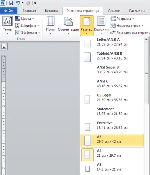Viewport: 150px width, 175px height.
Task: Expand the Цвета theme colors dropdown
Action: point(25,19)
